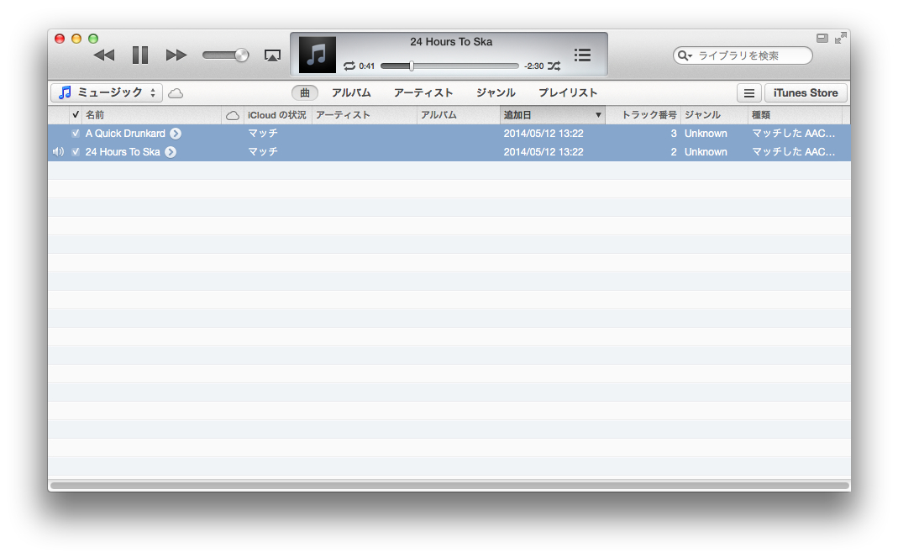This screenshot has width=898, height=558.
Task: Sort by トラック番号 column header
Action: [643, 115]
